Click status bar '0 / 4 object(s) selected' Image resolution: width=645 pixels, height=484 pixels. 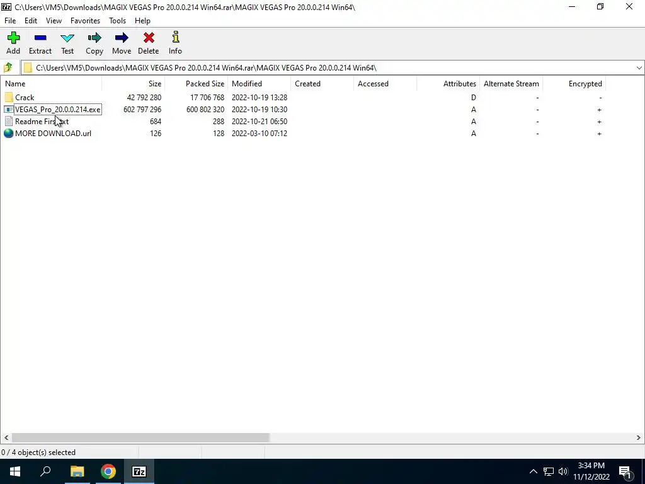click(x=38, y=452)
